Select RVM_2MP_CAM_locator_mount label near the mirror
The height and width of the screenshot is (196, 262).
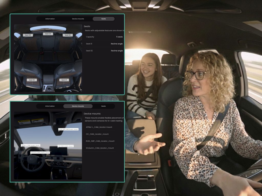tap(68, 129)
